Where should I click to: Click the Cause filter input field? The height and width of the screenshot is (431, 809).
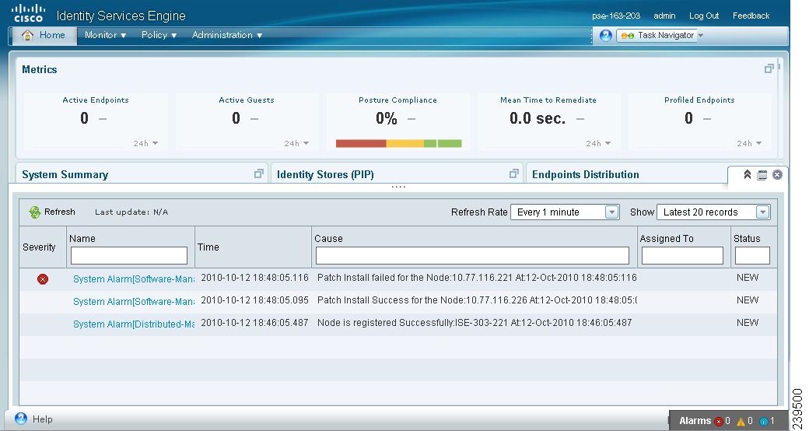point(472,255)
